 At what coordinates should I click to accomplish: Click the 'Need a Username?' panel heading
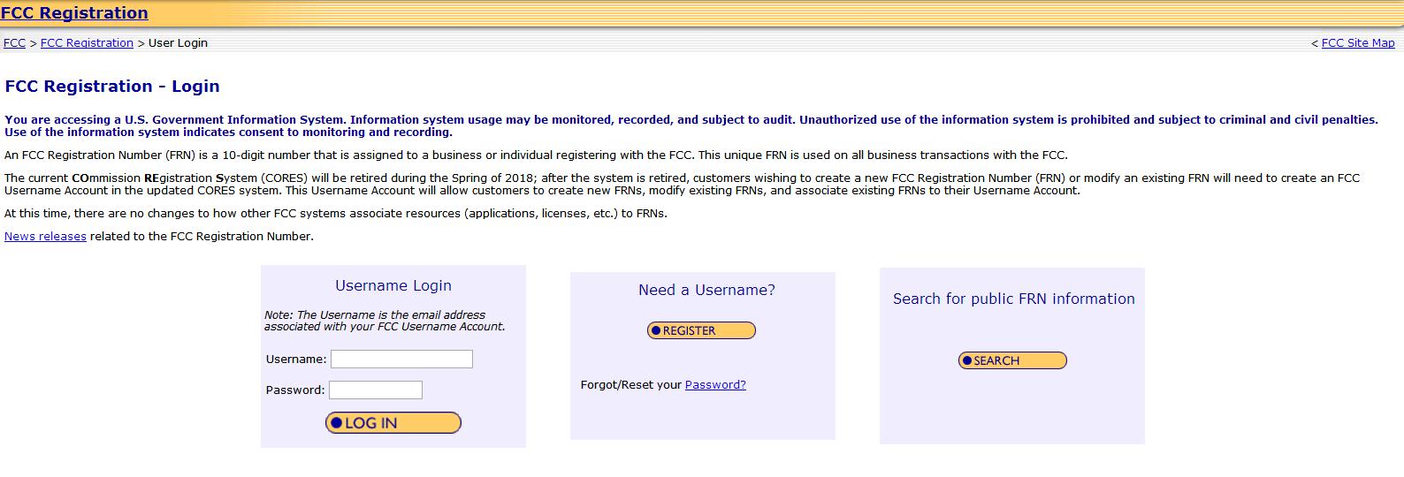click(x=706, y=291)
